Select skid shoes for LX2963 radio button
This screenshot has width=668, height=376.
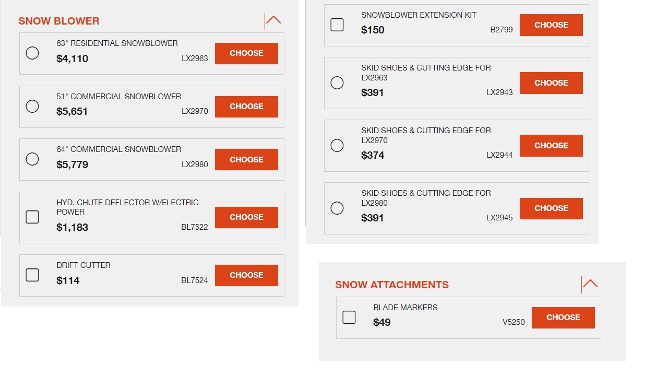point(337,83)
